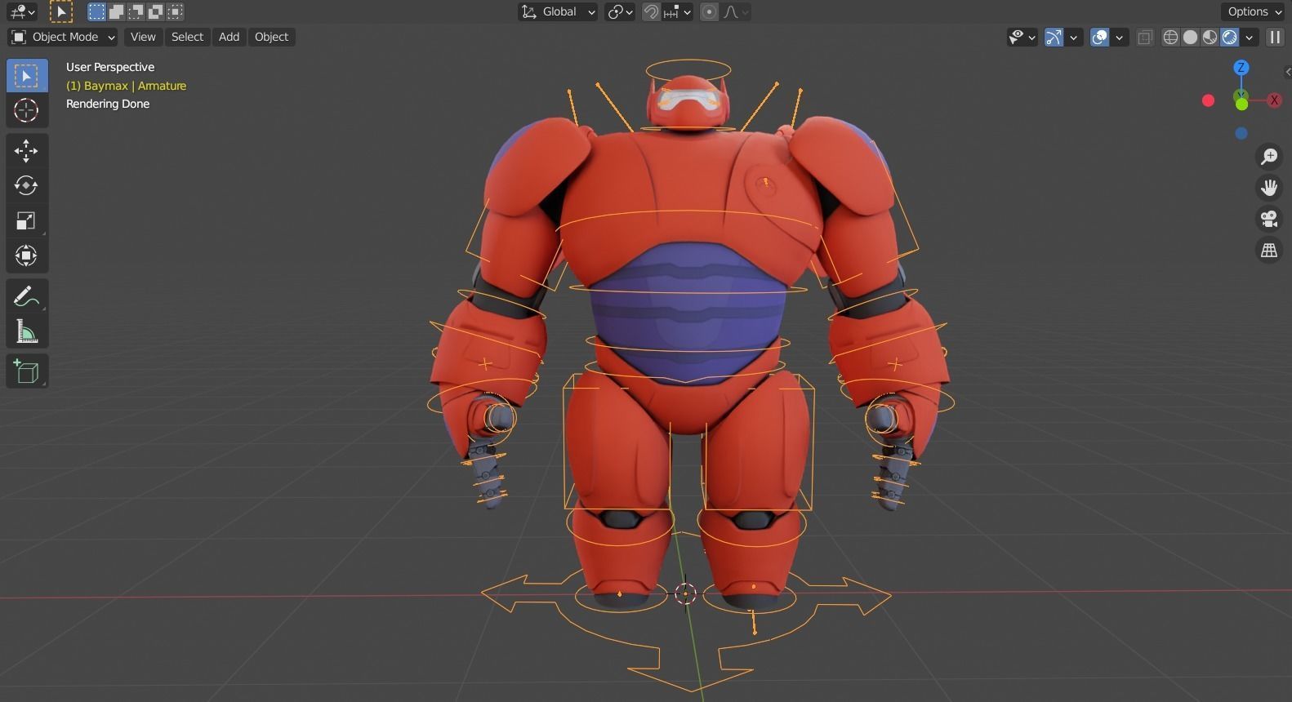Toggle the camera view icon
The height and width of the screenshot is (702, 1292).
1269,219
